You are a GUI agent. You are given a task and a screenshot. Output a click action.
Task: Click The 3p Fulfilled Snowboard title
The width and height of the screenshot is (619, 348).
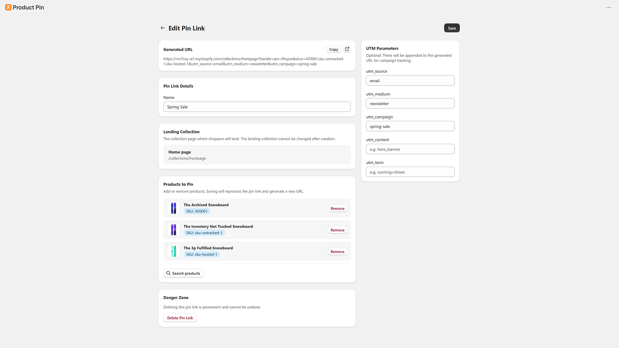[x=208, y=248]
